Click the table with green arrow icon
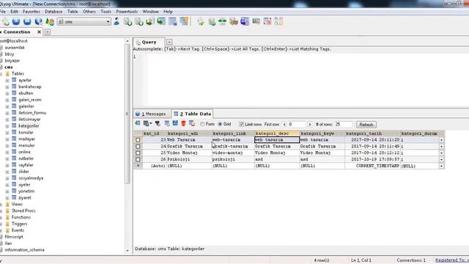The height and width of the screenshot is (264, 469). point(161,21)
